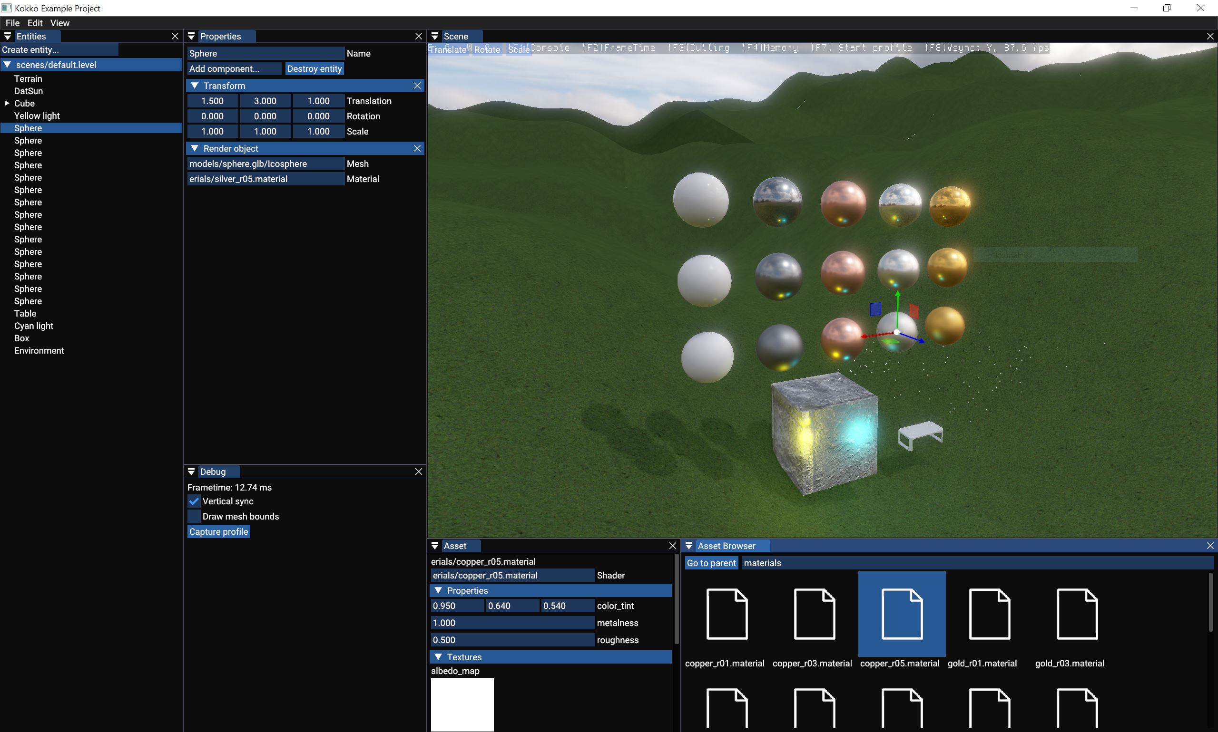The width and height of the screenshot is (1218, 732).
Task: Activate the Rotate gizmo mode
Action: 487,49
